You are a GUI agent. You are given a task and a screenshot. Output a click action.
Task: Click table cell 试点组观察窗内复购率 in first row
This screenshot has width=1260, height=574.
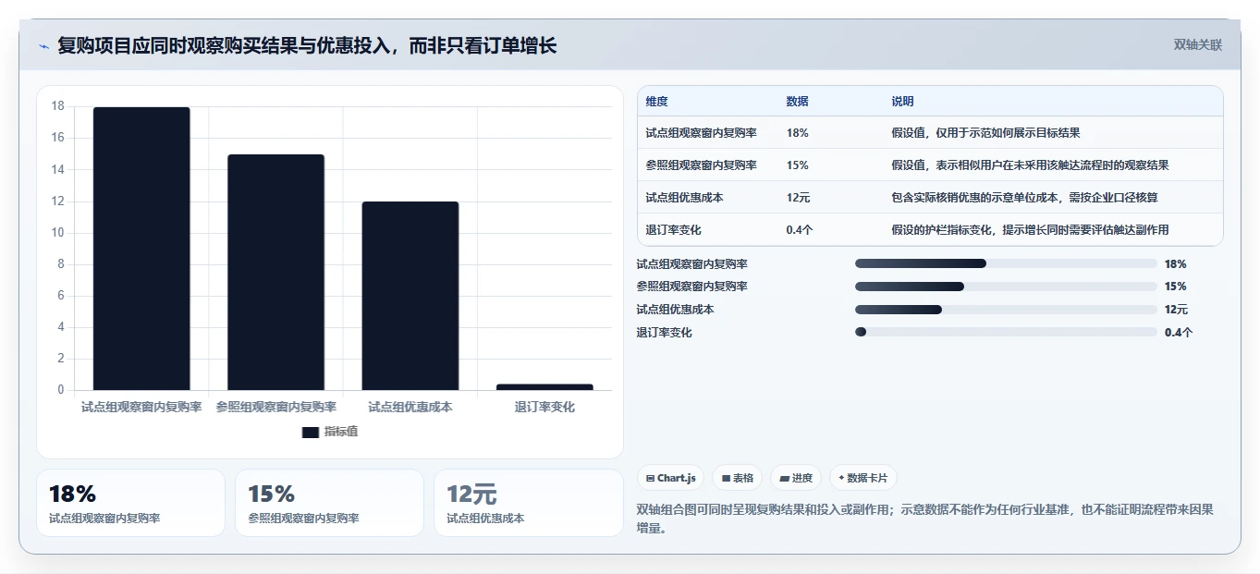pyautogui.click(x=701, y=133)
